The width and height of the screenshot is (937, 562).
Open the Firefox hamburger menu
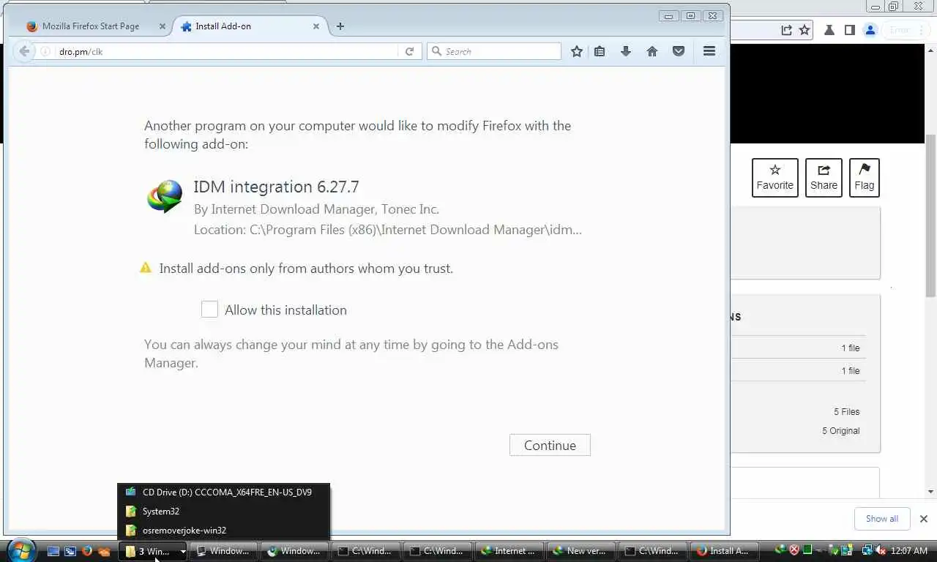tap(709, 51)
